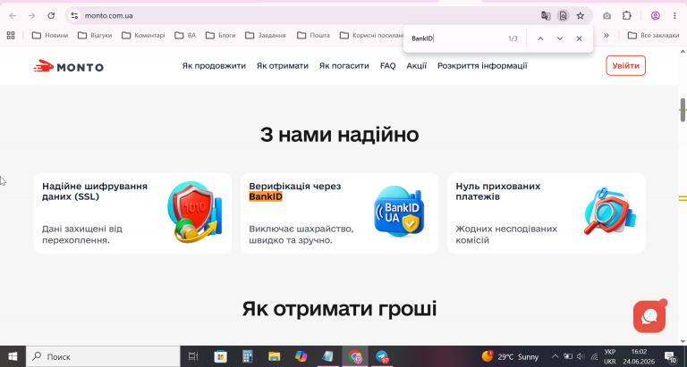This screenshot has width=687, height=367.
Task: Show hidden system tray icons
Action: pos(555,356)
